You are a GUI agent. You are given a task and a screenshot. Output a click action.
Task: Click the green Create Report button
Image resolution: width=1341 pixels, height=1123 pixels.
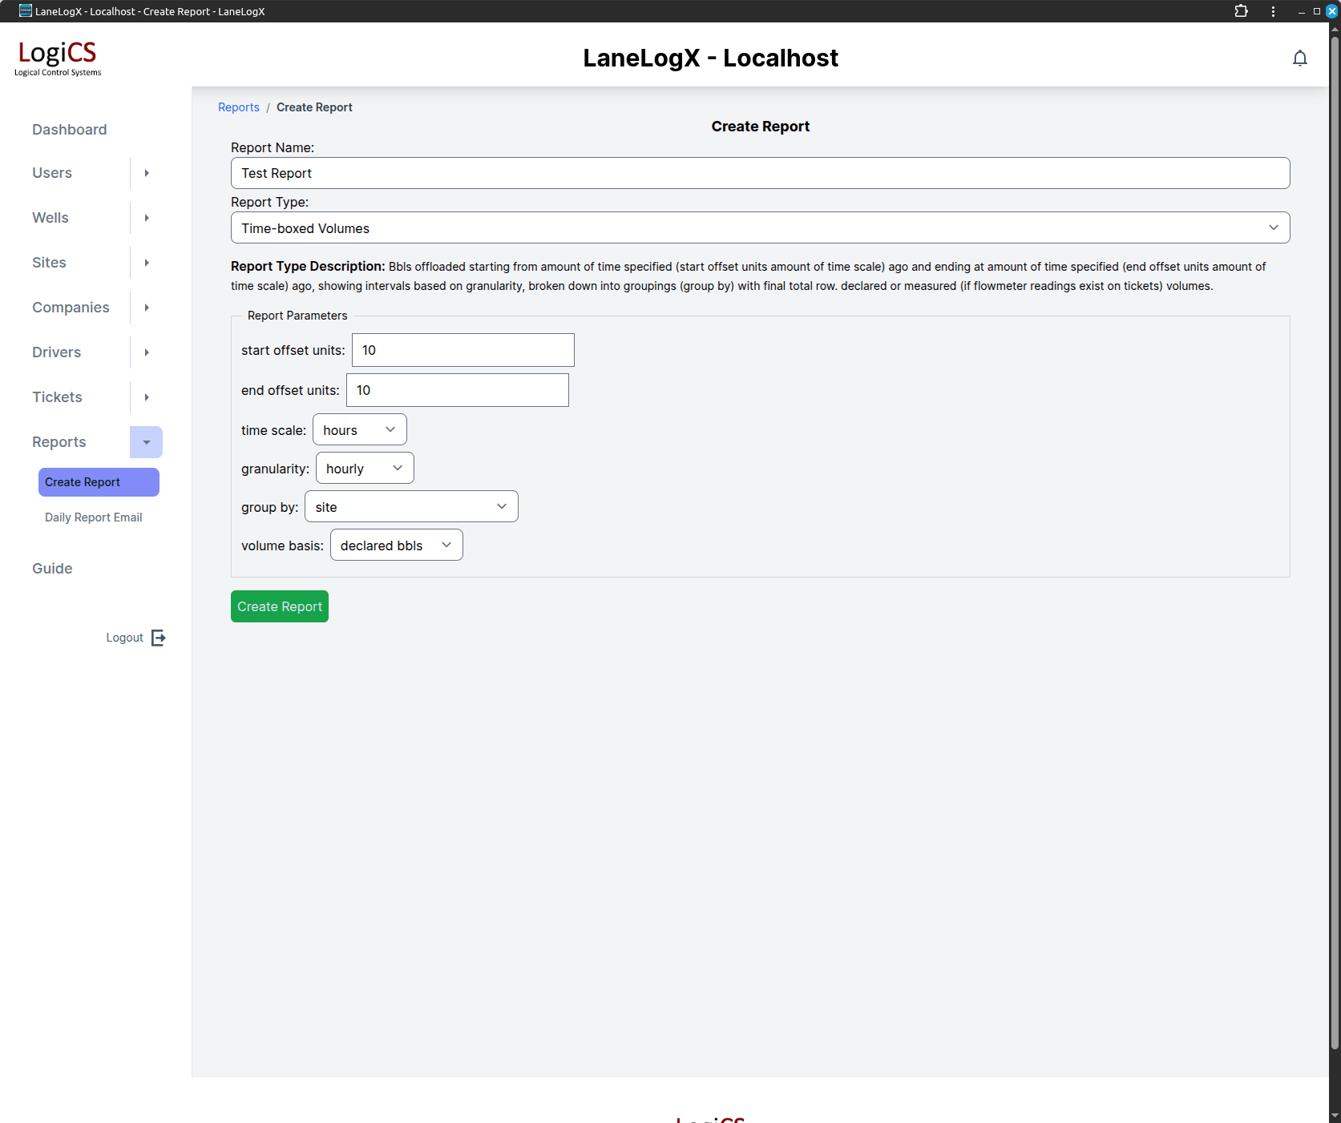click(279, 606)
